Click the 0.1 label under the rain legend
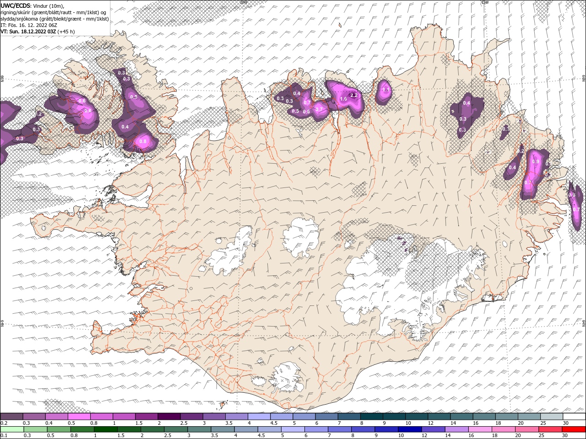 4,435
